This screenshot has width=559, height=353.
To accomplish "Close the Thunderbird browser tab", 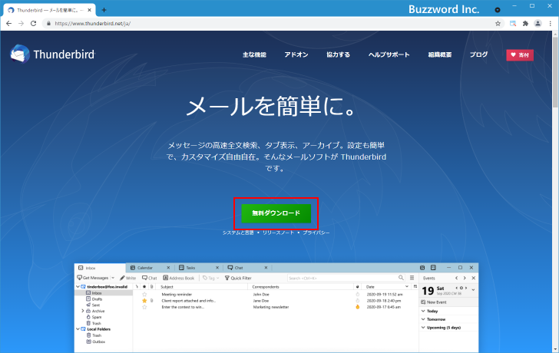I will [x=90, y=10].
